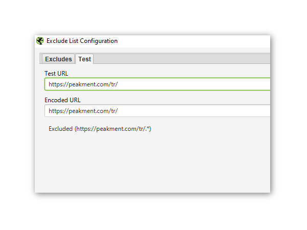Click the matched pattern in parentheses
The height and width of the screenshot is (230, 307).
[x=113, y=129]
